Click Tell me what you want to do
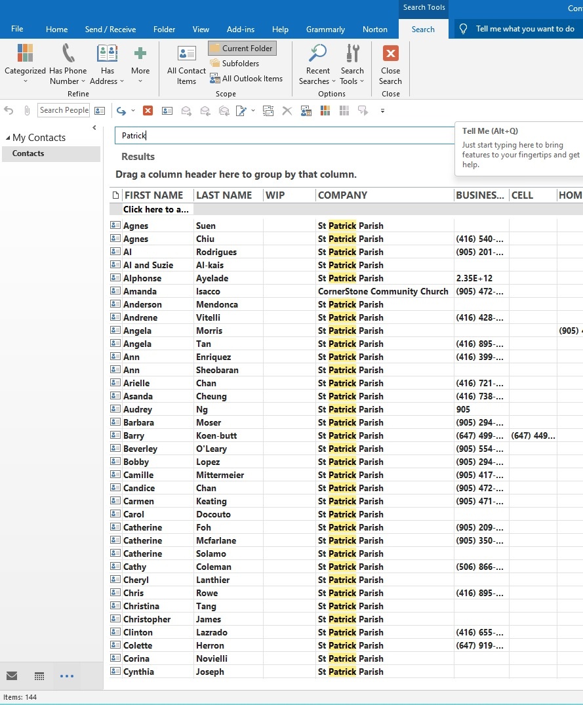The image size is (583, 705). (525, 29)
